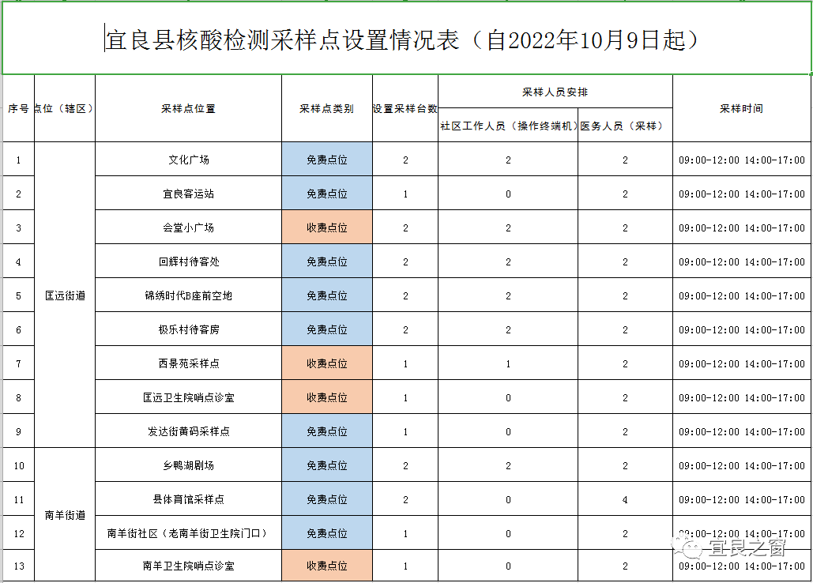Select the 医务人员（采样） header

point(624,125)
